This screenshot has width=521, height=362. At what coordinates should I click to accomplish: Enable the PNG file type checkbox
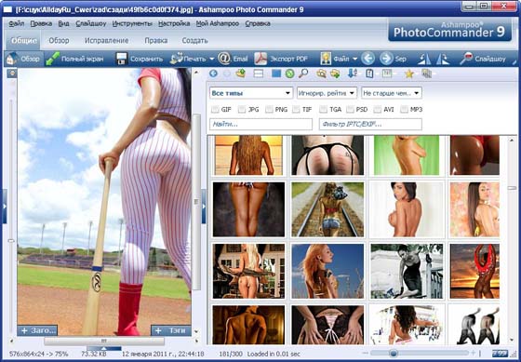click(x=269, y=109)
